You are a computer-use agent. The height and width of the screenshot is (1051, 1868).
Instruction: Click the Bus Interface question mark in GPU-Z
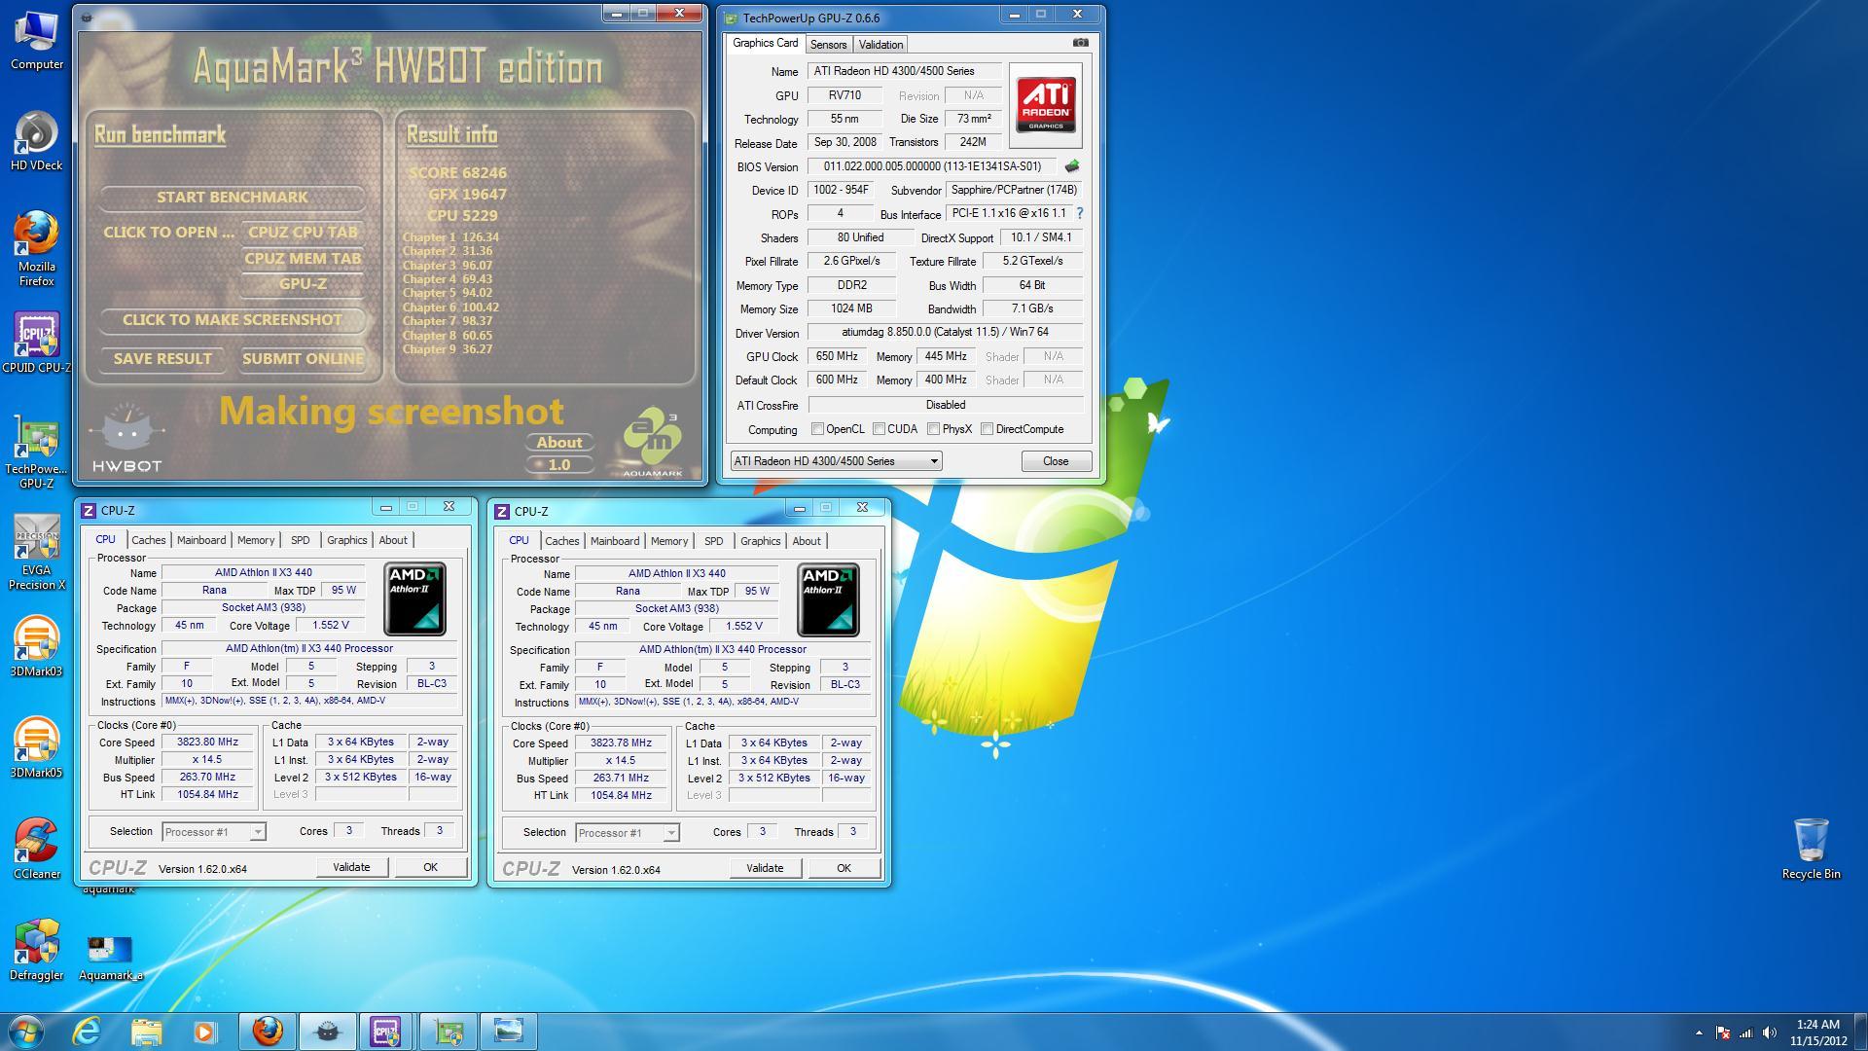point(1079,213)
